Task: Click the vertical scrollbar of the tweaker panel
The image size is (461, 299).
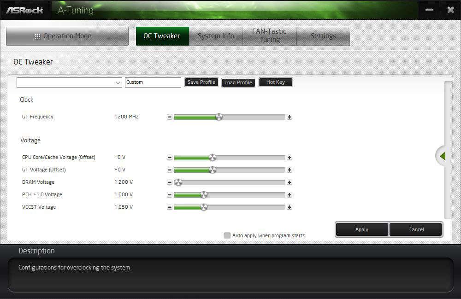Action: [x=448, y=150]
